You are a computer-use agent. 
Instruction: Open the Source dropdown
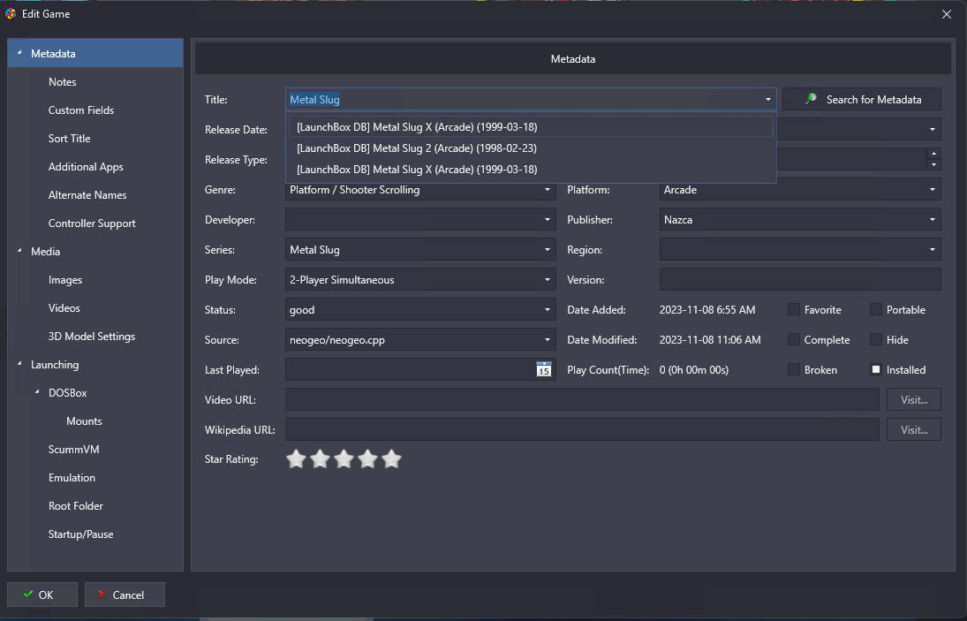click(547, 340)
